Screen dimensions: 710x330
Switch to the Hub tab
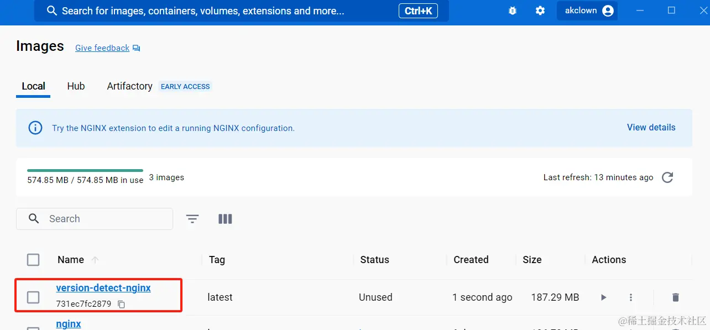click(x=76, y=86)
